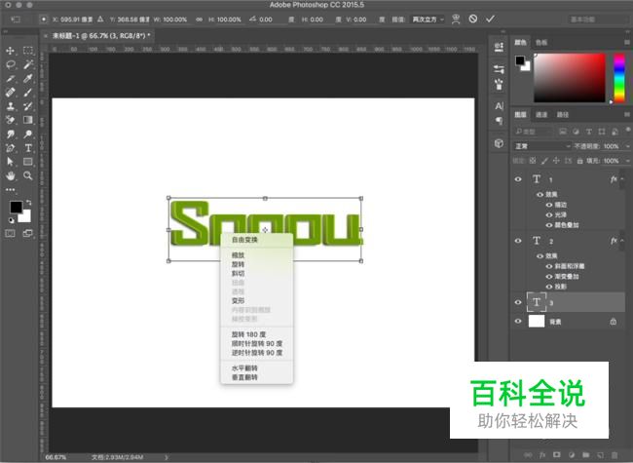The image size is (633, 463).
Task: Select the Clone Stamp tool
Action: pyautogui.click(x=10, y=106)
